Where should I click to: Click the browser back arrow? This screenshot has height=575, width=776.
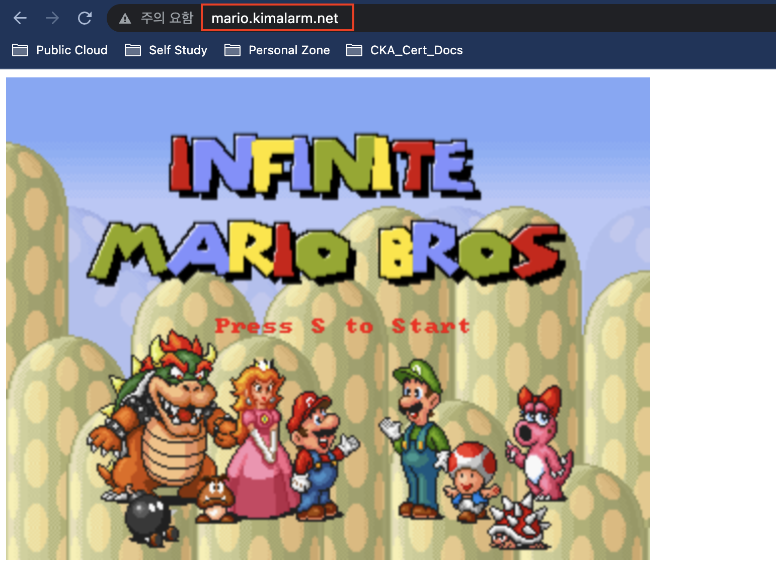20,18
